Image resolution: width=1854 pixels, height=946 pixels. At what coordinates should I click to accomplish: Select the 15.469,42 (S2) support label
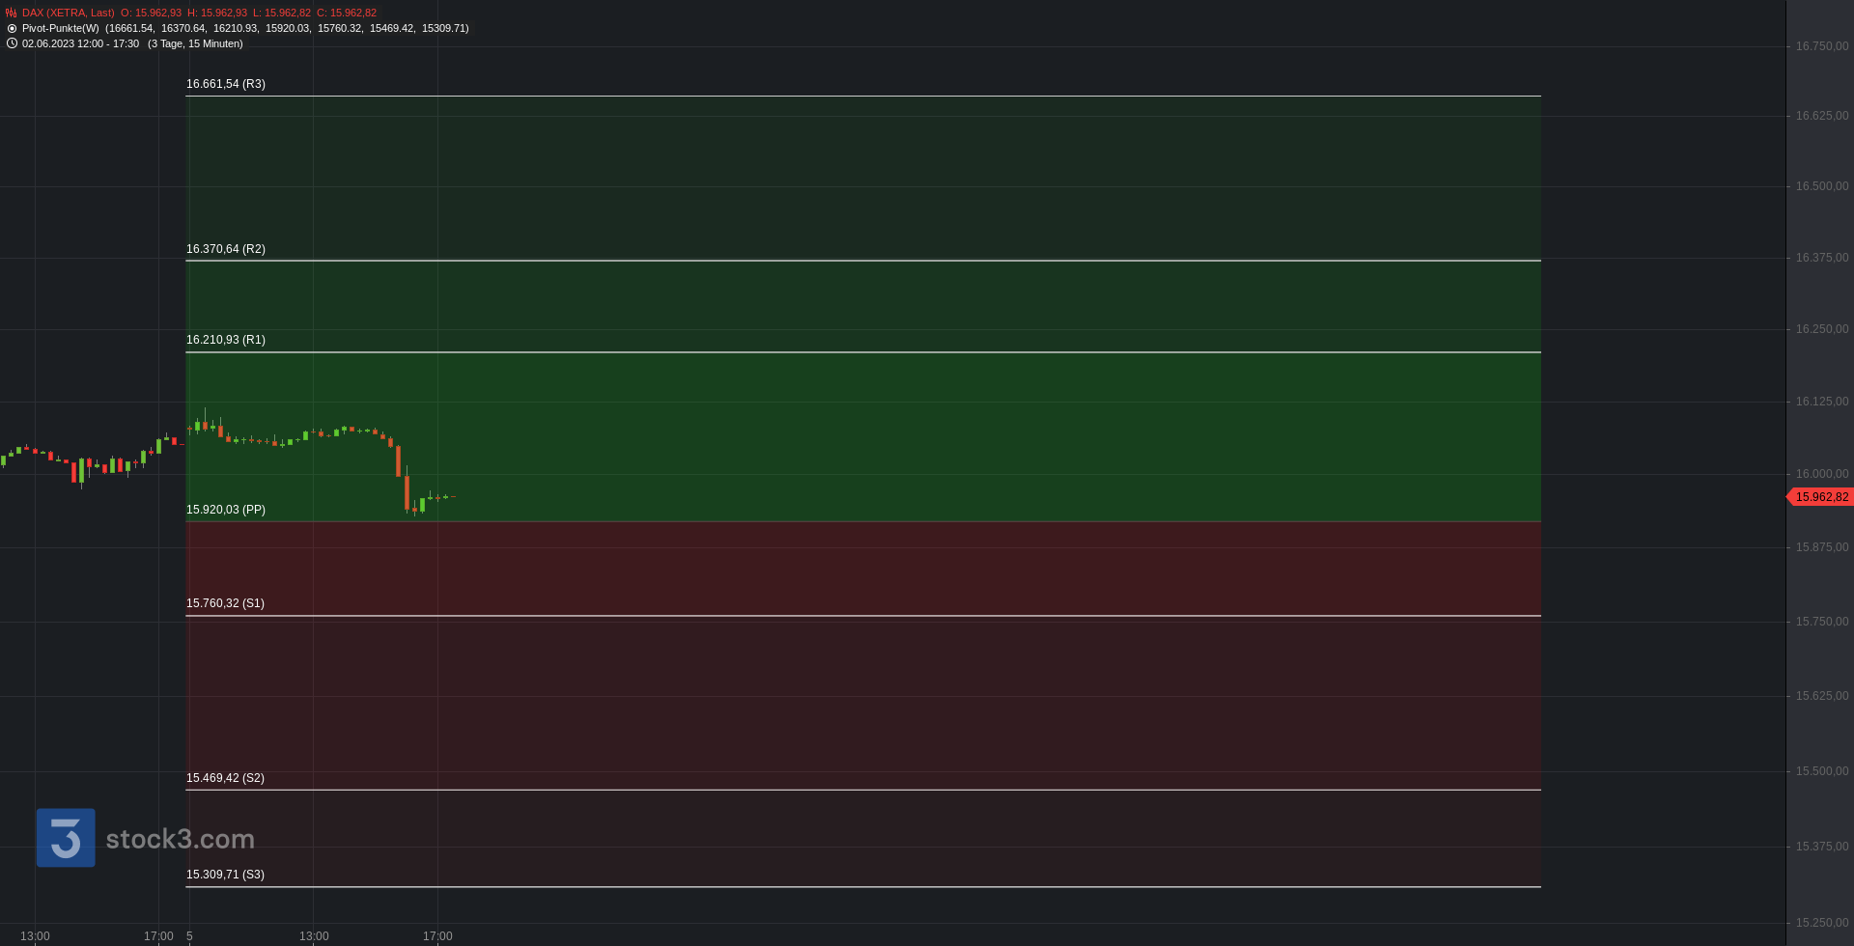click(x=225, y=778)
